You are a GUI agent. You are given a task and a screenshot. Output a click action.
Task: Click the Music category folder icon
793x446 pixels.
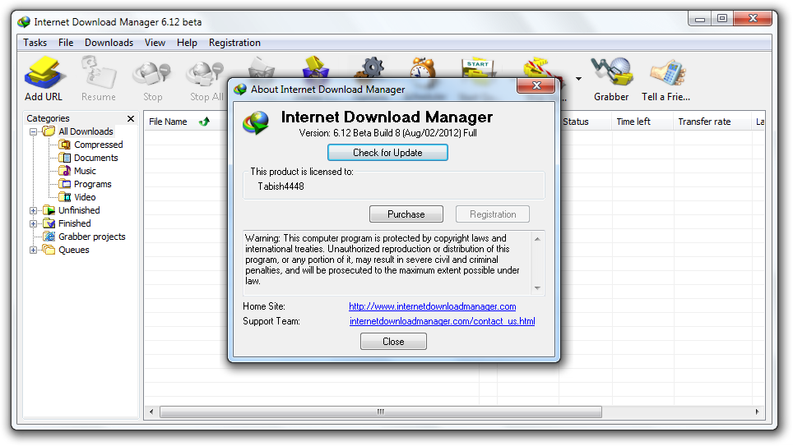click(x=65, y=171)
